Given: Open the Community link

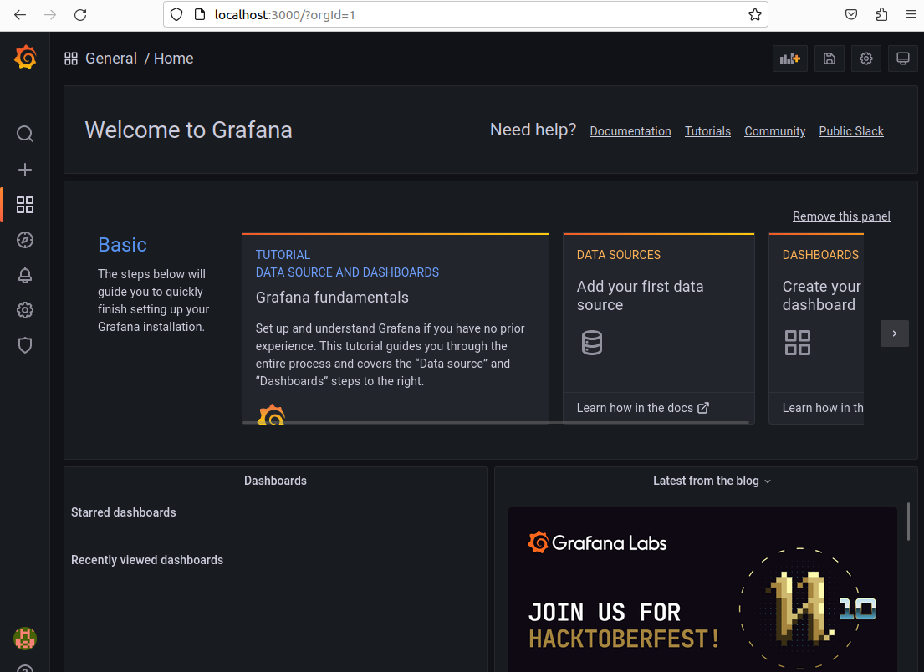Looking at the screenshot, I should [x=774, y=131].
